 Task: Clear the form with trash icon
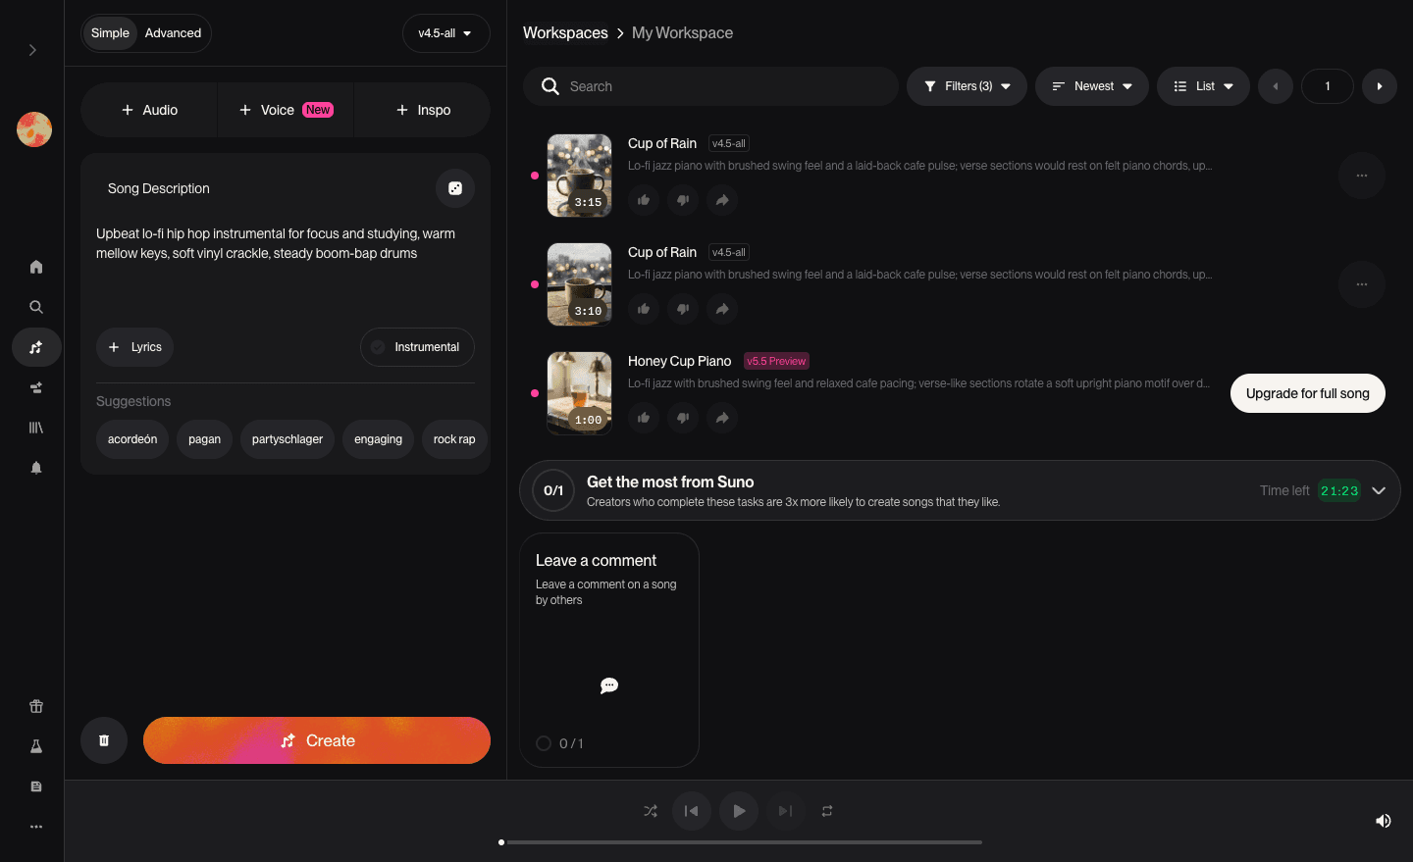(x=104, y=740)
